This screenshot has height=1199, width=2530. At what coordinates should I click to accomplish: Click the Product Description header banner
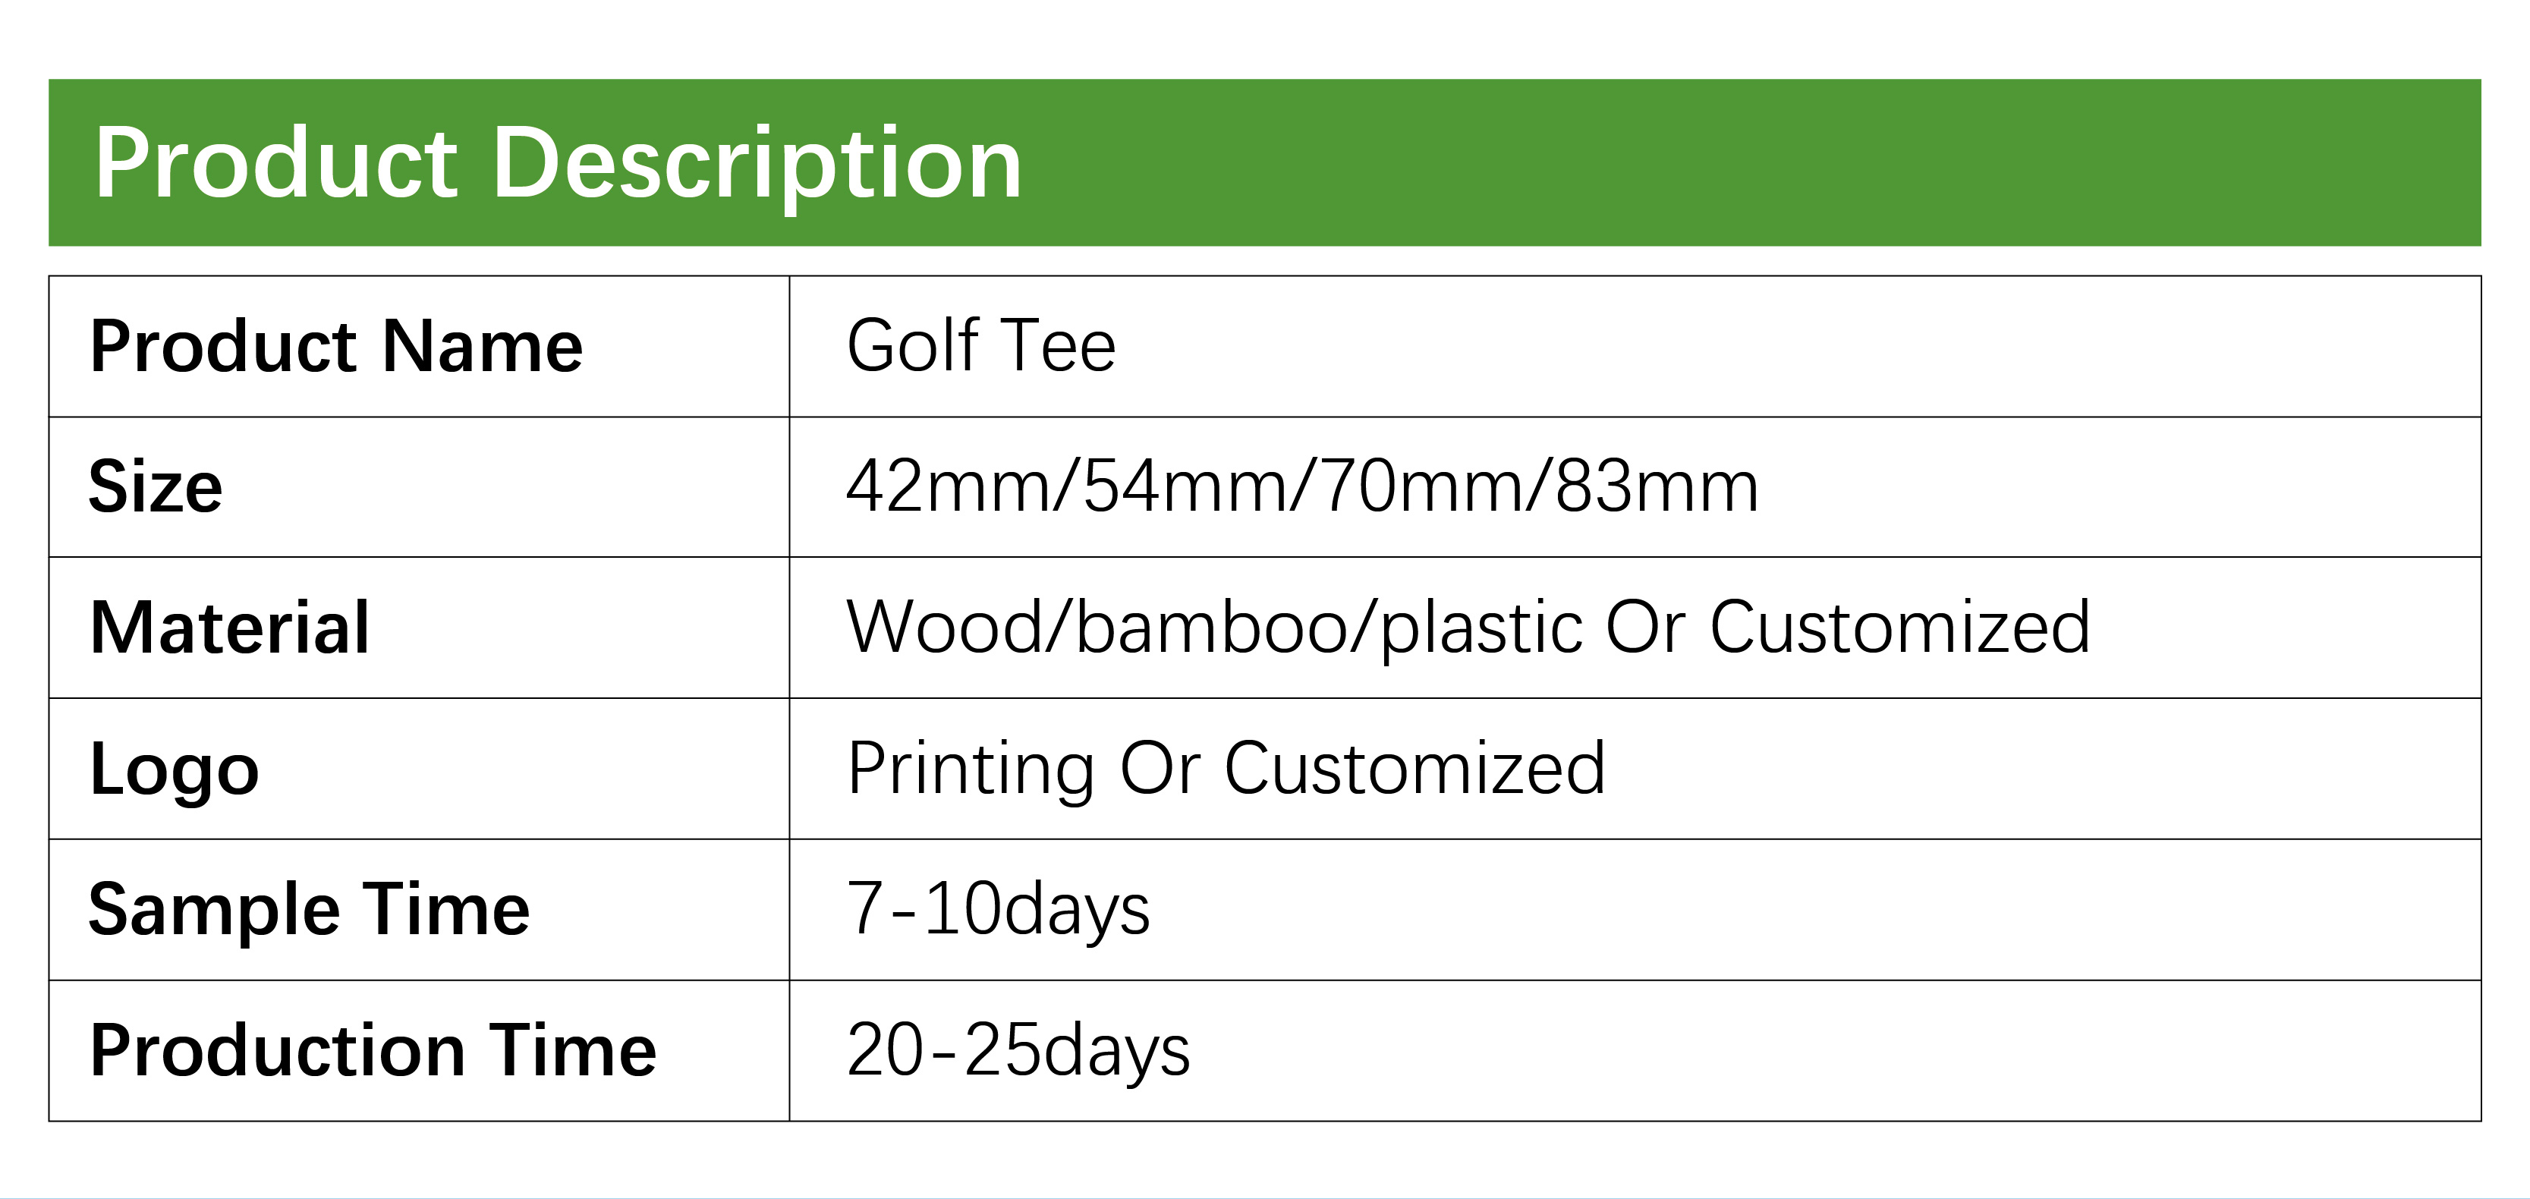point(1264,162)
